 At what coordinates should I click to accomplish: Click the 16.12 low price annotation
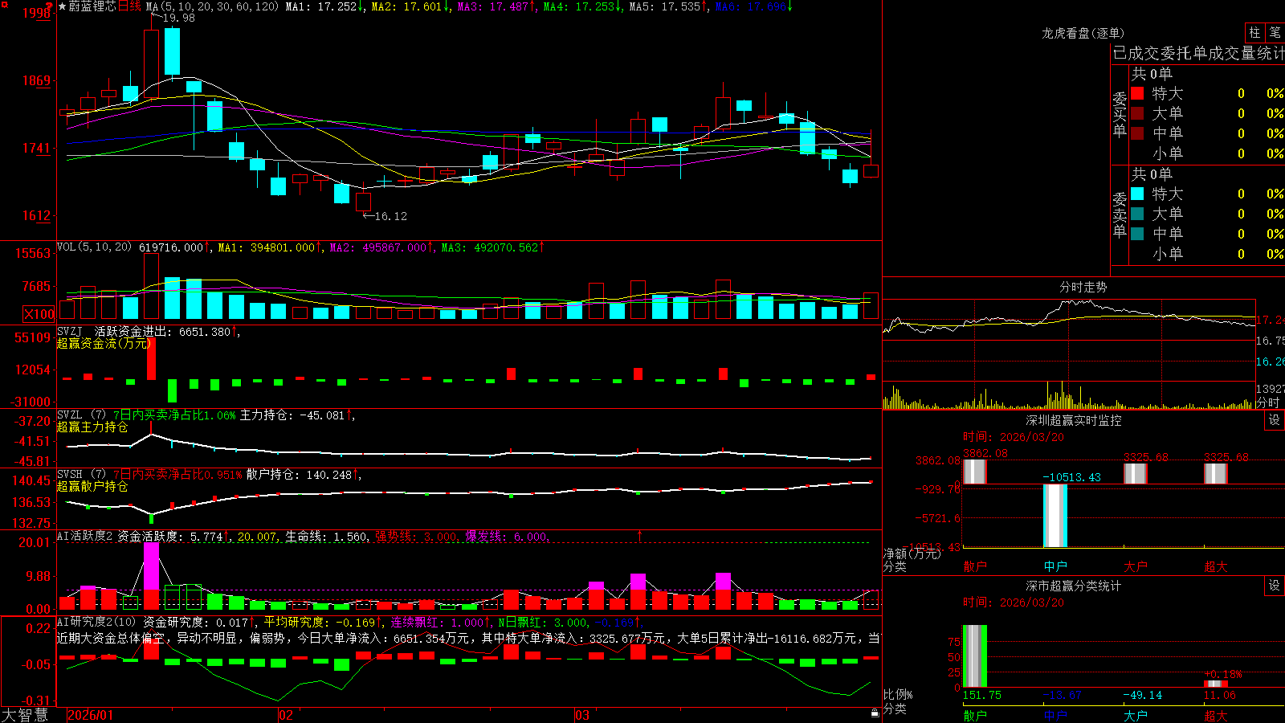click(x=391, y=216)
